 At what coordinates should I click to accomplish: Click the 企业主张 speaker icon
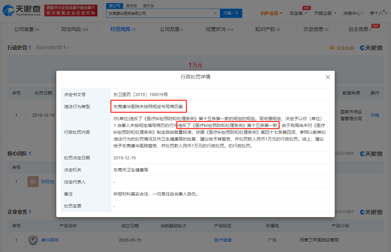[x=332, y=48]
